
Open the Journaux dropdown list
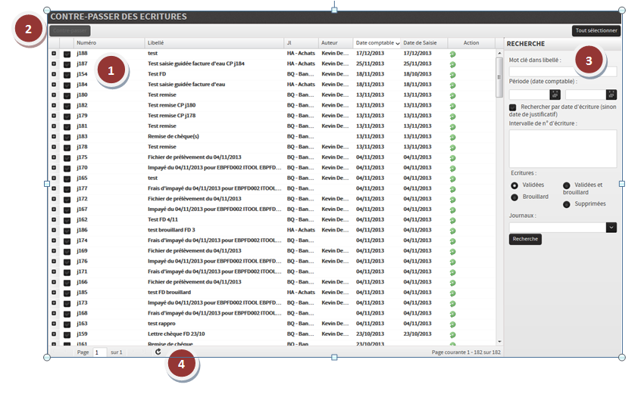[x=611, y=228]
